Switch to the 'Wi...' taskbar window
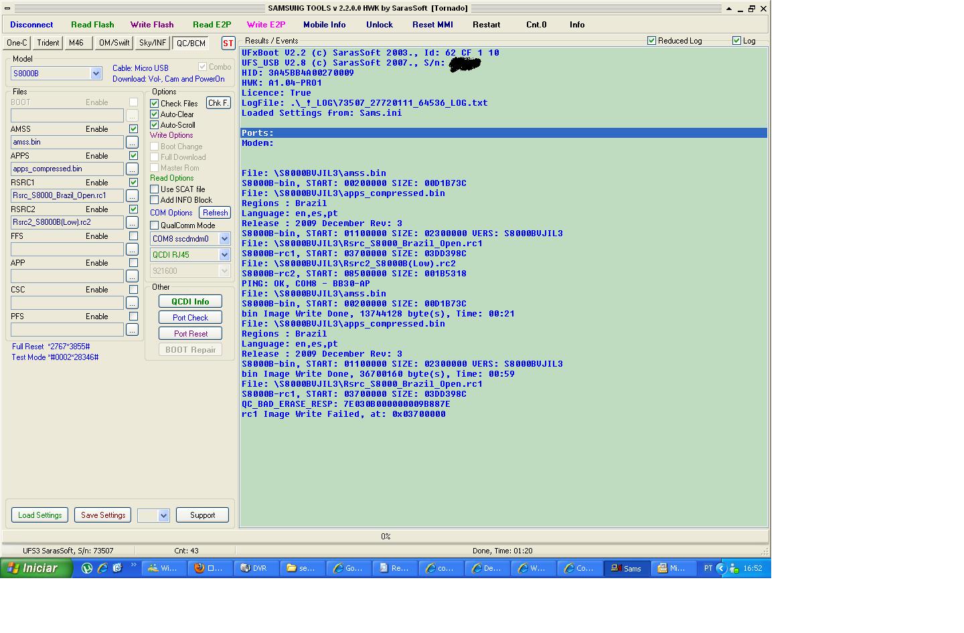 coord(164,568)
